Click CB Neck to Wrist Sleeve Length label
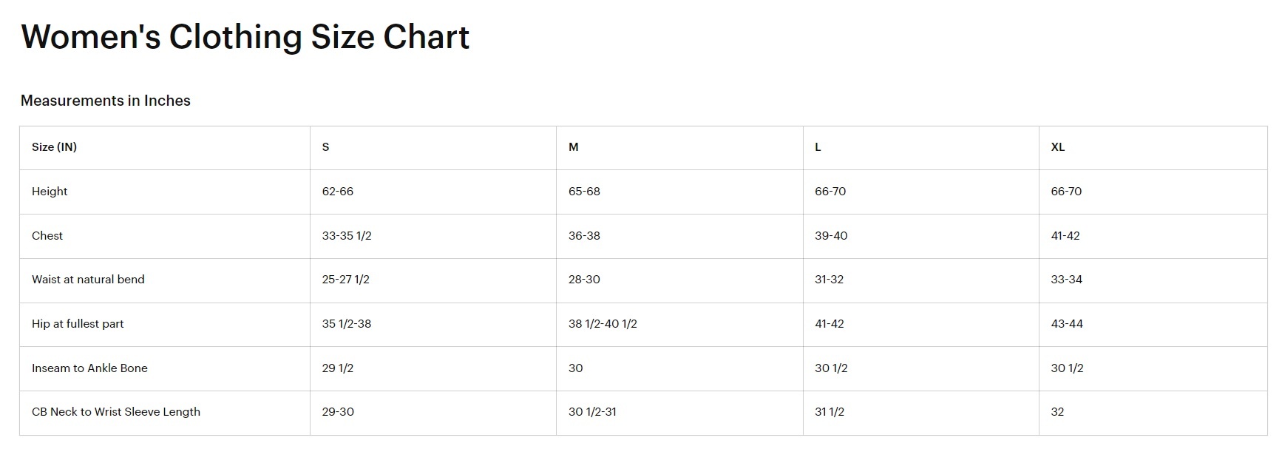This screenshot has height=449, width=1282. 116,412
